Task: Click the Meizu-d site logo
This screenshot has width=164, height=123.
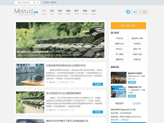Action: click(x=24, y=11)
